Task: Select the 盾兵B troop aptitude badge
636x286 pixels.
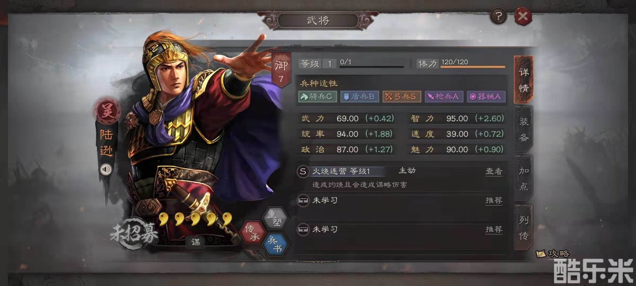Action: (360, 96)
